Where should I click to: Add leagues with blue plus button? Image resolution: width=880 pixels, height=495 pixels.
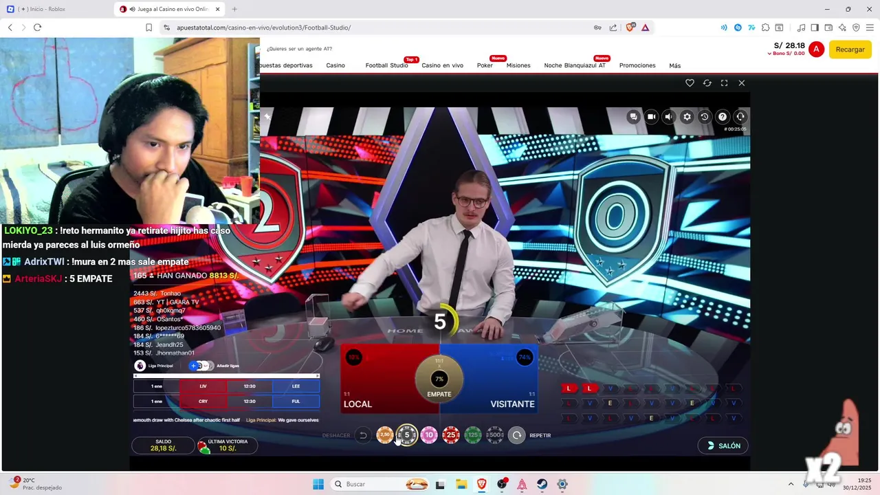click(194, 366)
